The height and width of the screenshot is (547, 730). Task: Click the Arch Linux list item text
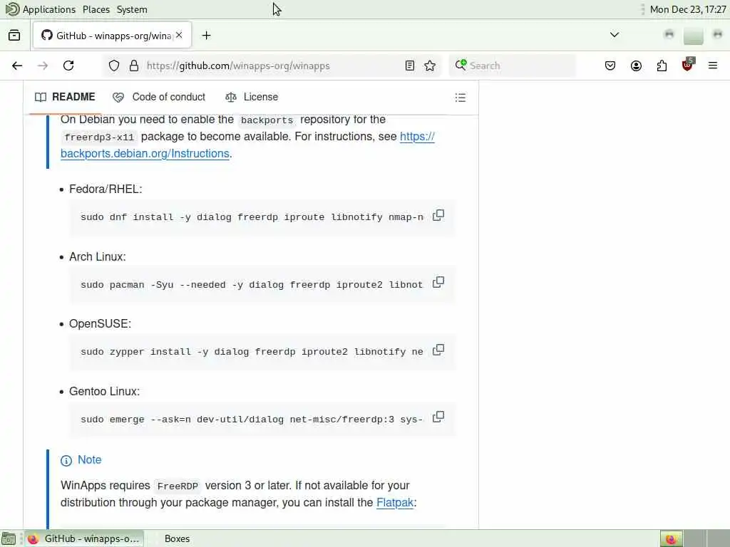point(97,256)
